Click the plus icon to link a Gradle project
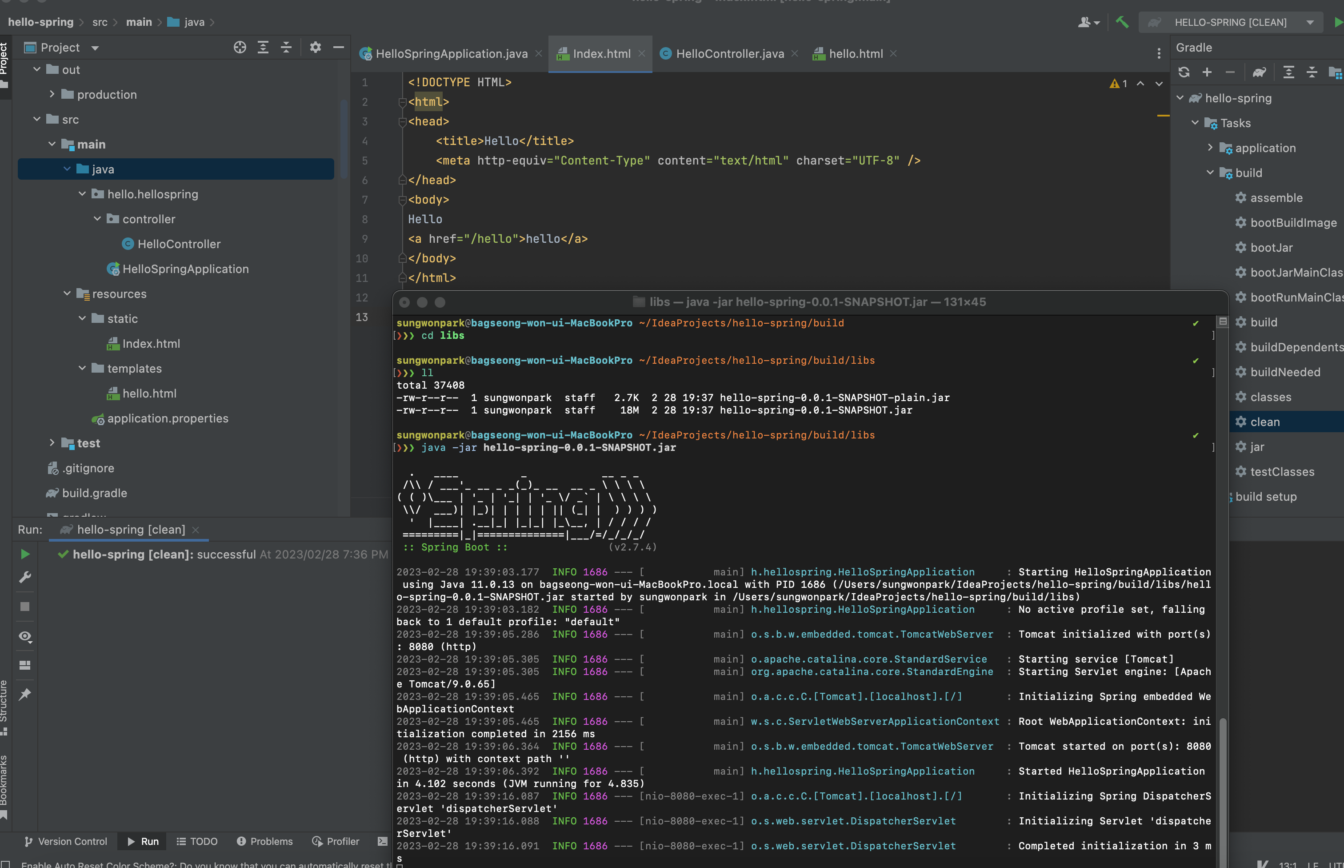This screenshot has width=1344, height=868. coord(1207,72)
